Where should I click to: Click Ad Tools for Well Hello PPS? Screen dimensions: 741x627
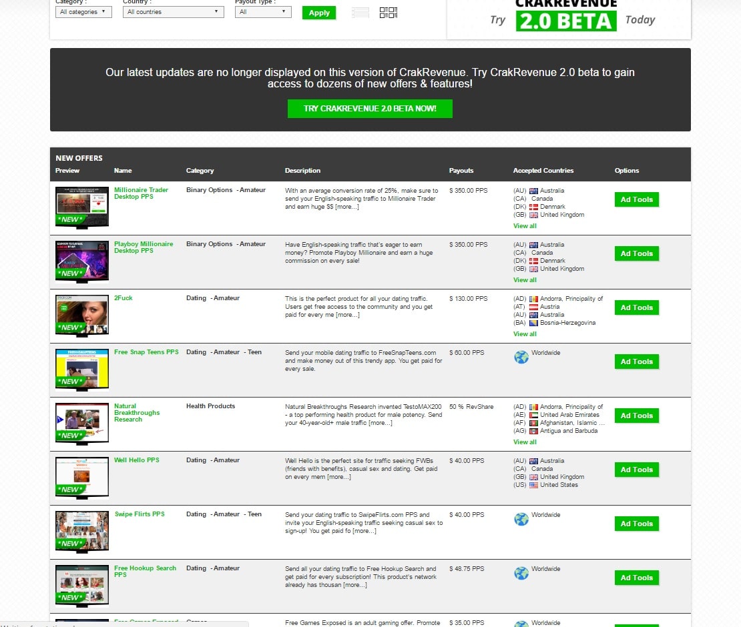[637, 470]
